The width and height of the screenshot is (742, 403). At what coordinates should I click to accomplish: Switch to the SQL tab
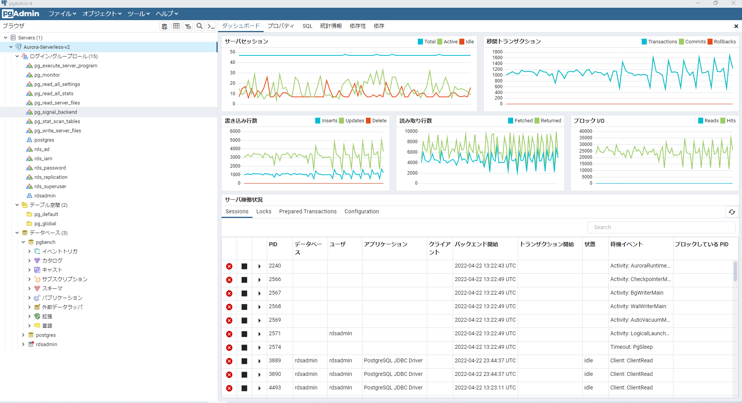(x=307, y=26)
